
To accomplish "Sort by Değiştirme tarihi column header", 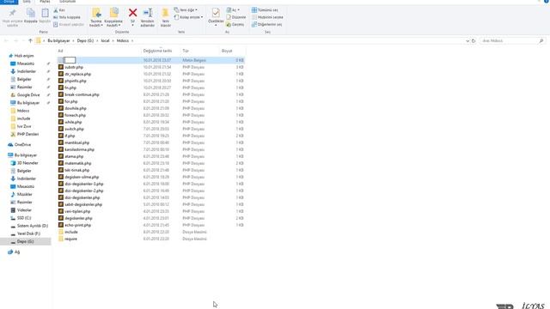I will click(157, 51).
